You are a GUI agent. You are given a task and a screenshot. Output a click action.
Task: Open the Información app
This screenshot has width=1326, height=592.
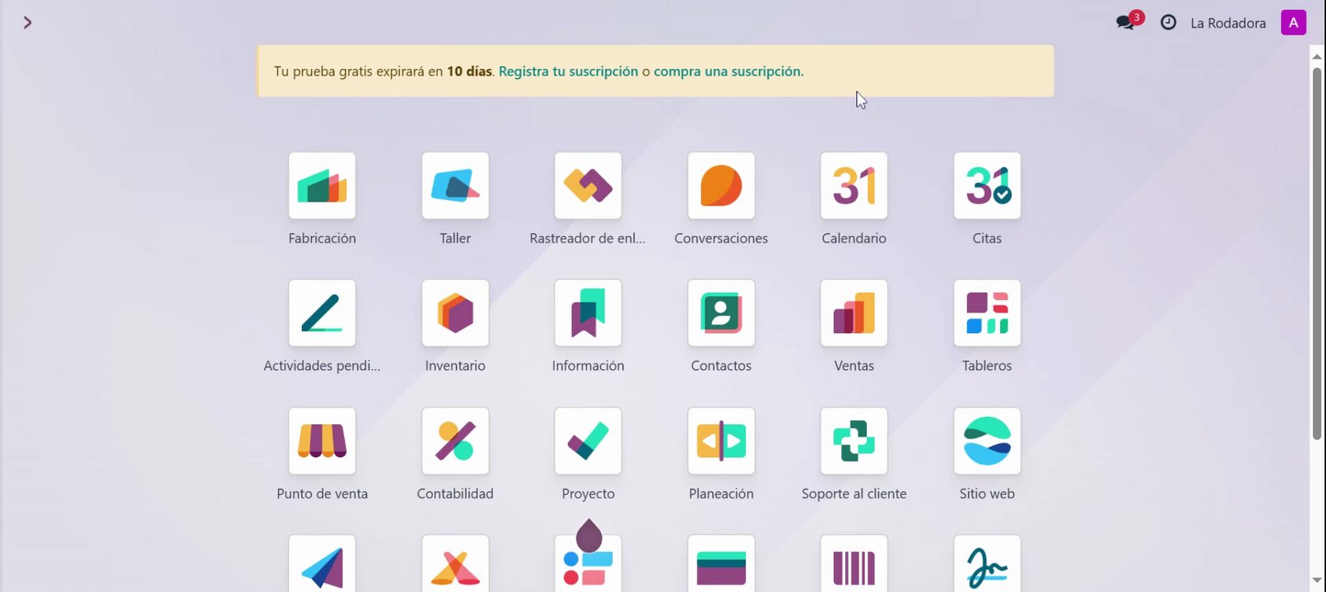588,313
